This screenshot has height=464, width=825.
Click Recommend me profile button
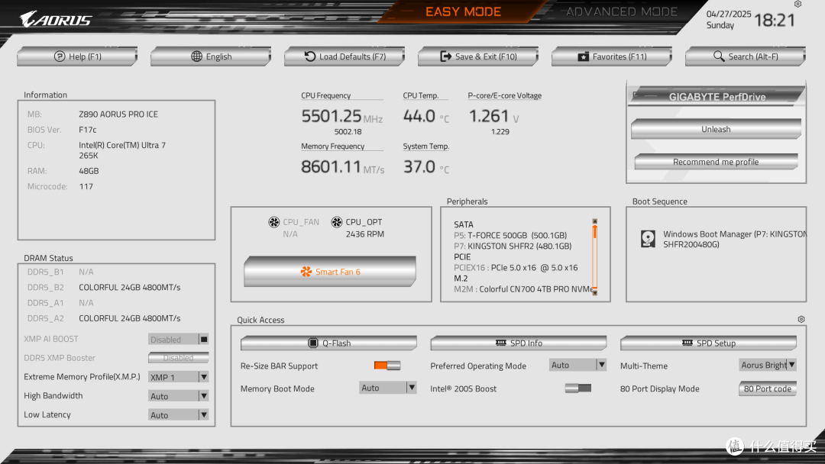tap(716, 162)
